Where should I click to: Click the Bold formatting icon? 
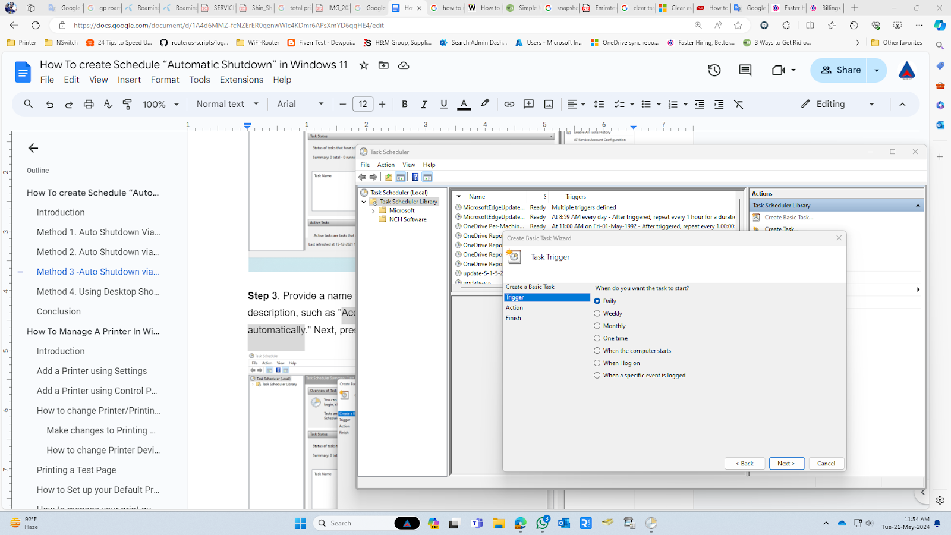405,104
